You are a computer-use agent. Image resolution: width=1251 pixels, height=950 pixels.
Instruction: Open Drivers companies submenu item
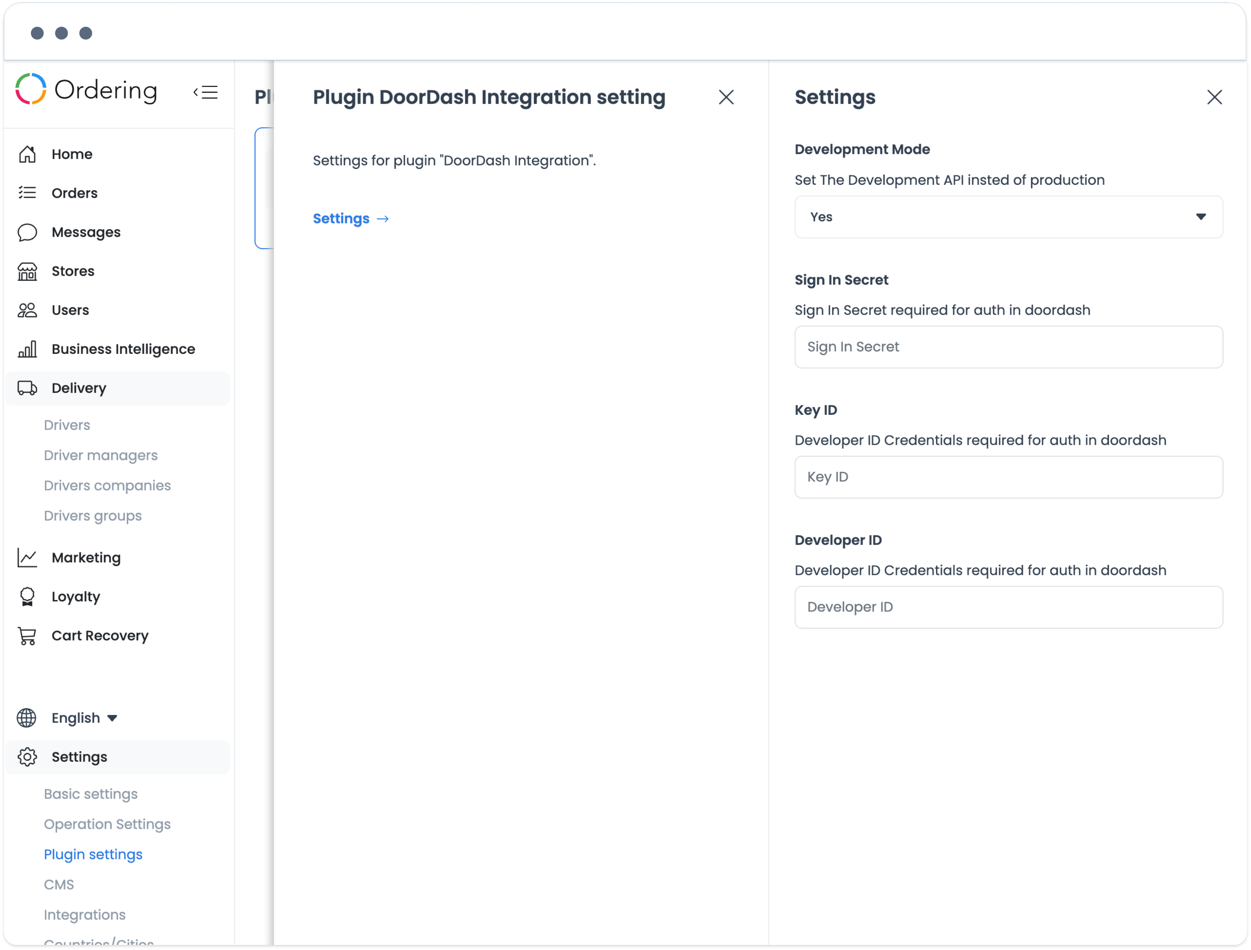107,485
